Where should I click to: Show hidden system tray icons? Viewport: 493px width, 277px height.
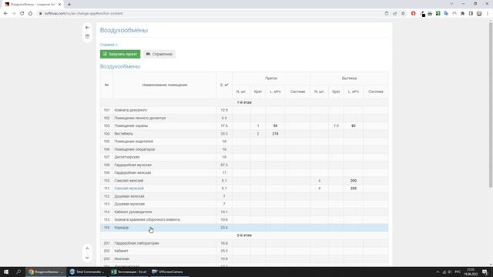[438, 272]
